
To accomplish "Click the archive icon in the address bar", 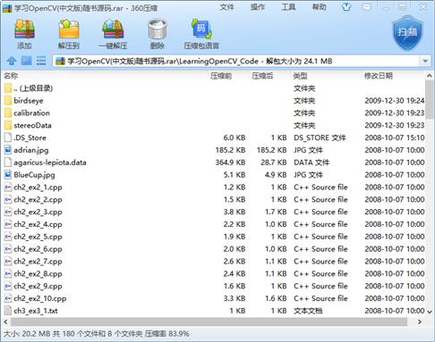I will (61, 62).
